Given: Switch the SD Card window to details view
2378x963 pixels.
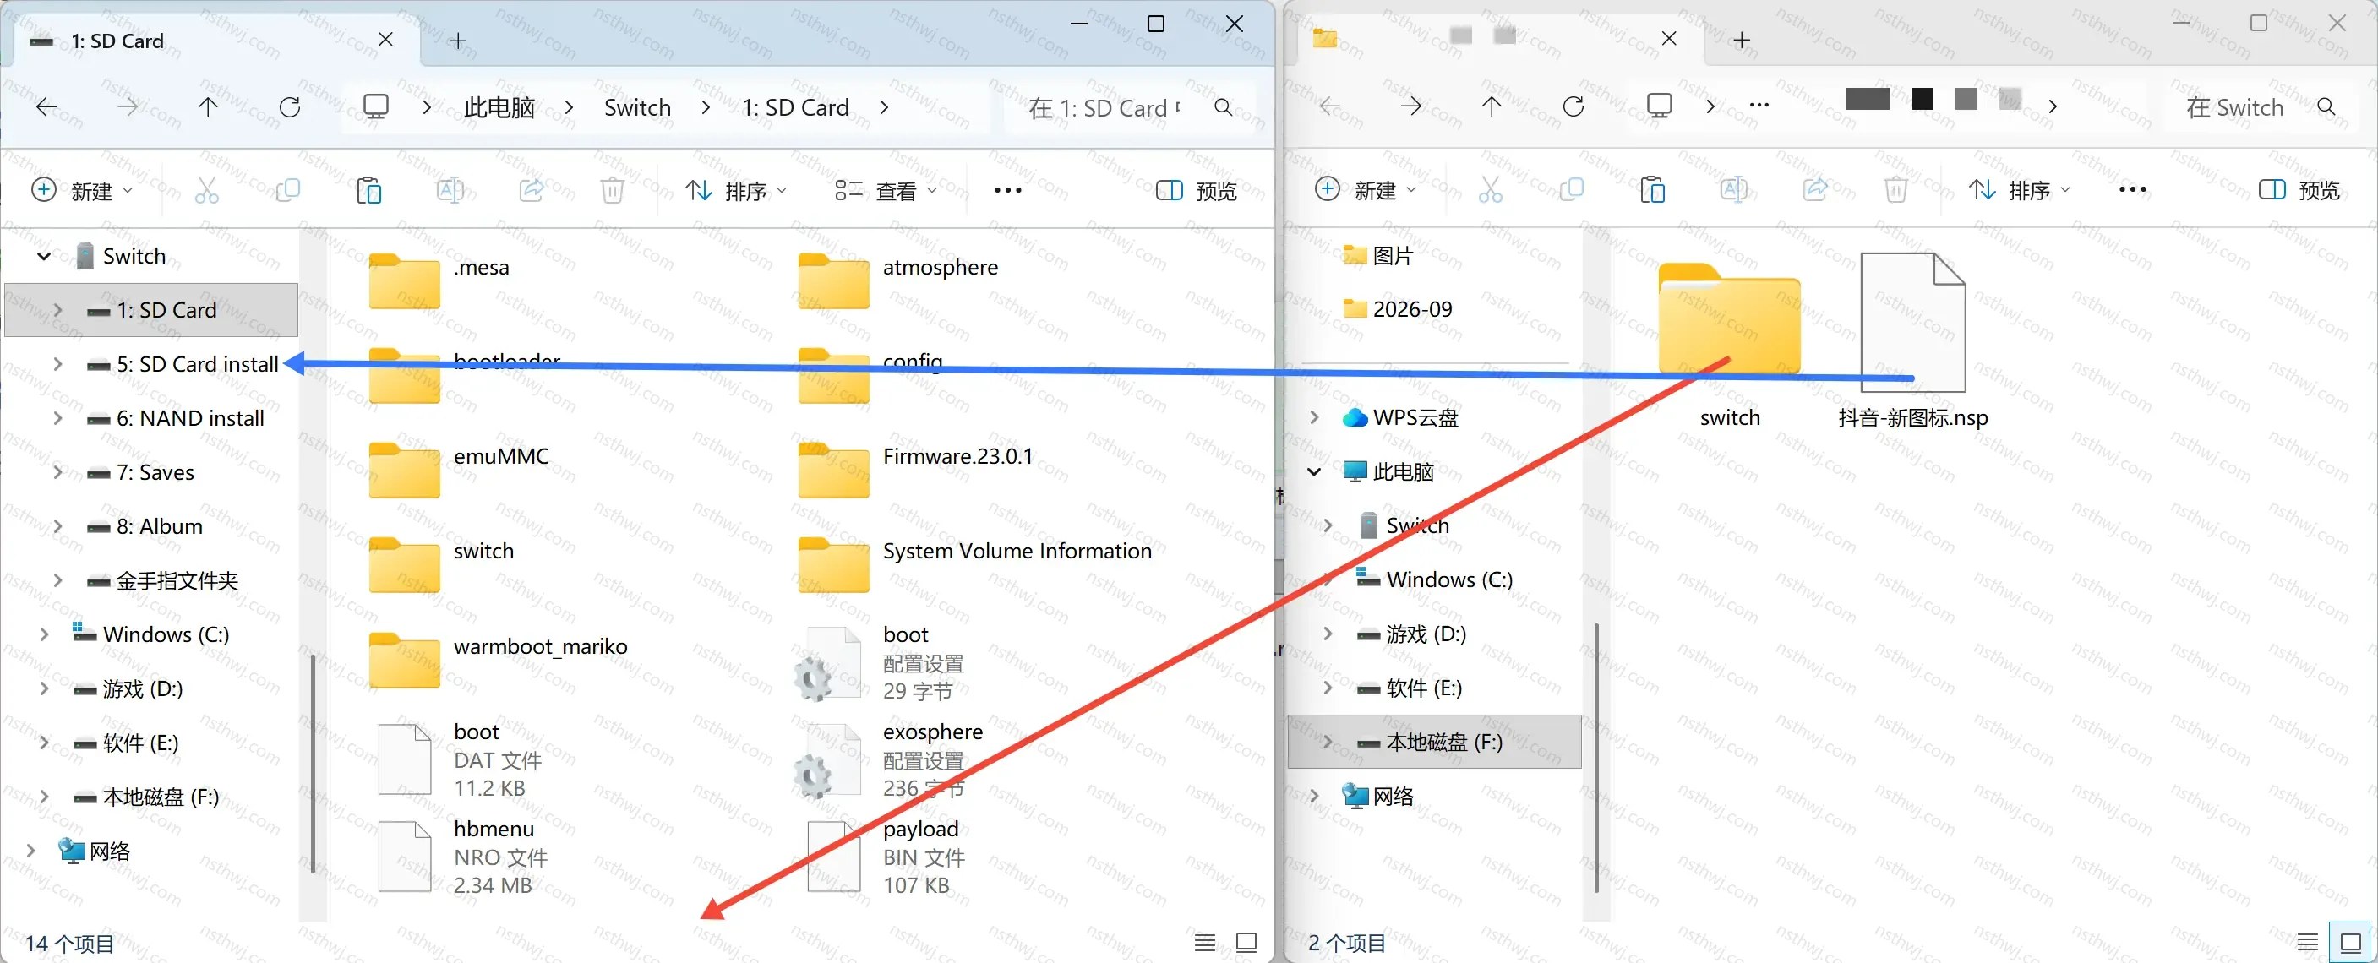Looking at the screenshot, I should click(1205, 942).
